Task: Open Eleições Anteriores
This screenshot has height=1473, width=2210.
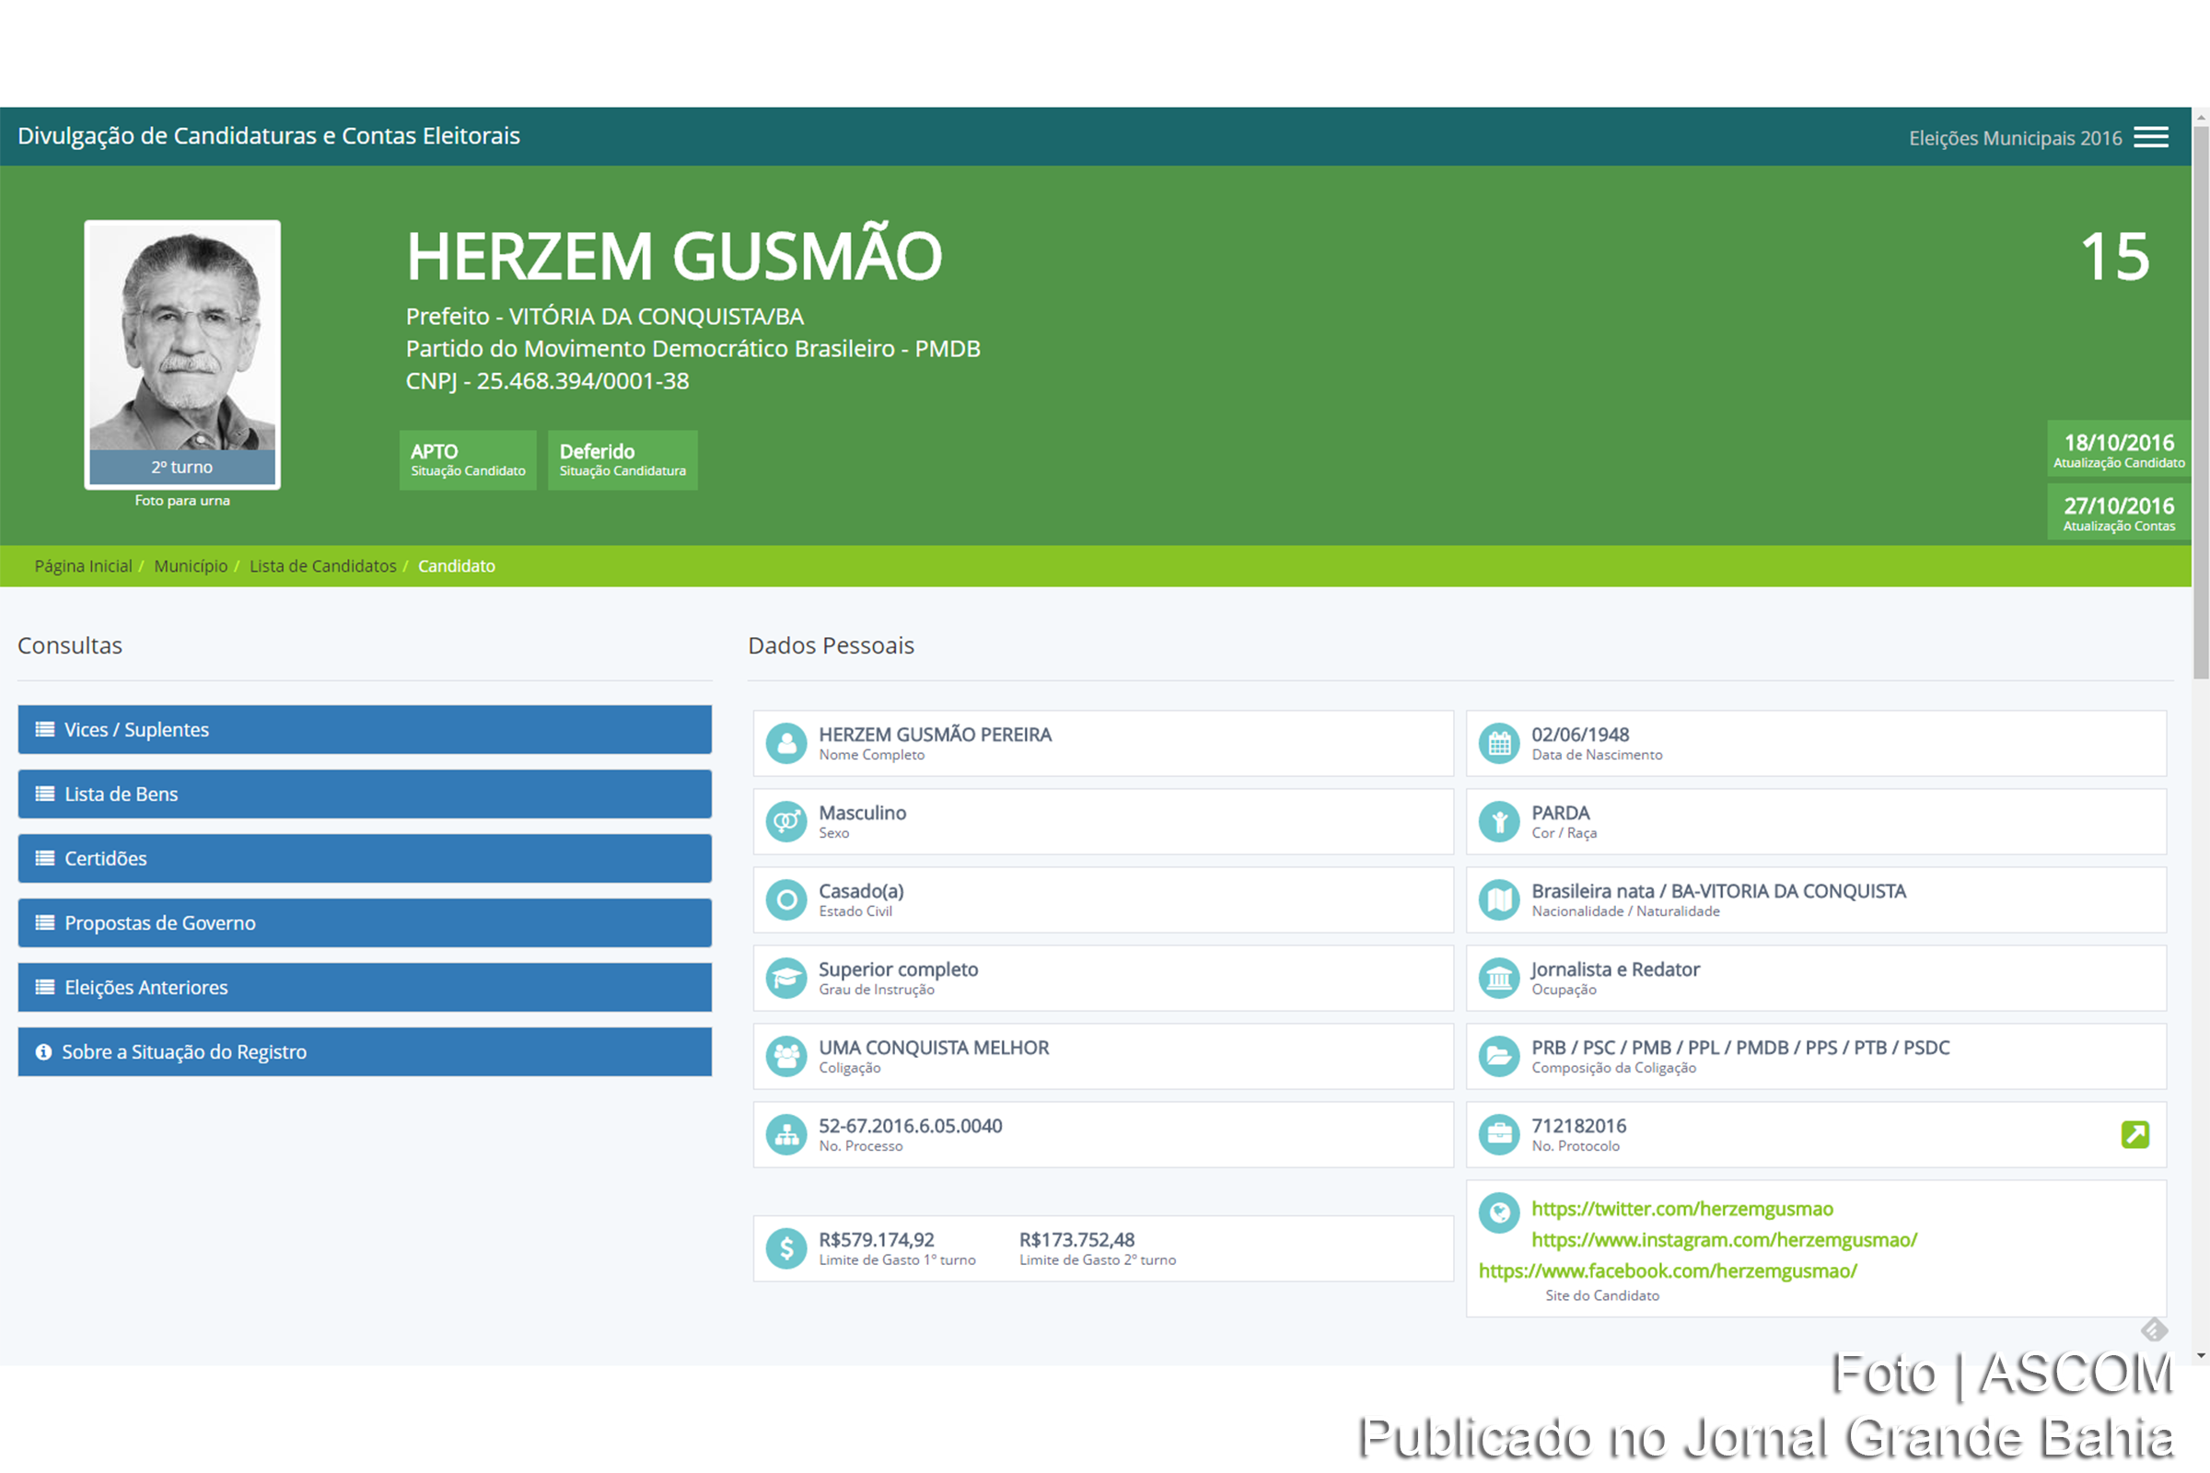Action: 365,987
